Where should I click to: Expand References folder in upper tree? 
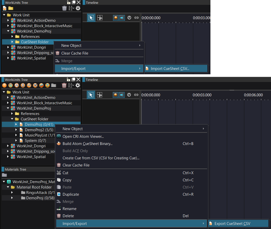12,37
